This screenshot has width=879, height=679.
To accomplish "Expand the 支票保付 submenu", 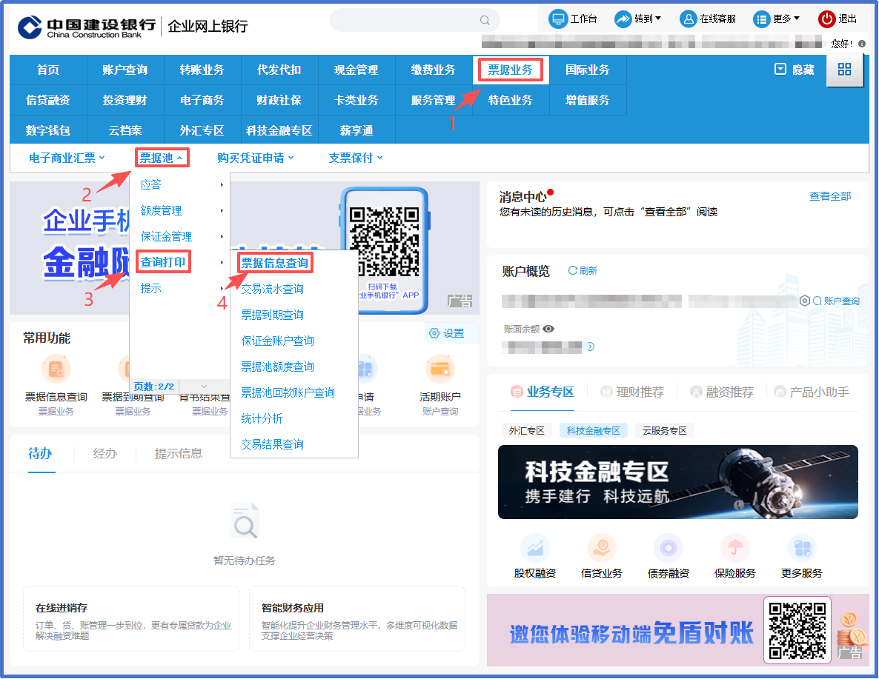I will click(356, 158).
